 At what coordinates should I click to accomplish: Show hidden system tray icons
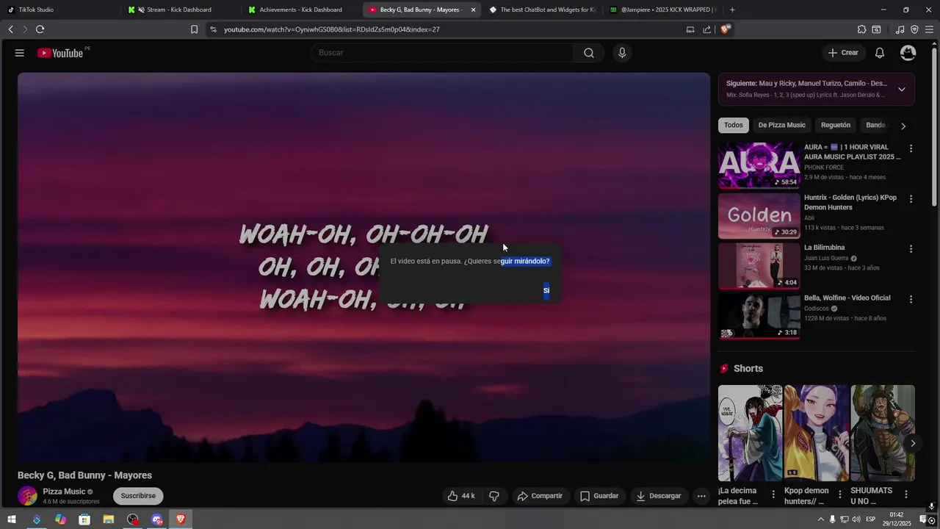821,519
